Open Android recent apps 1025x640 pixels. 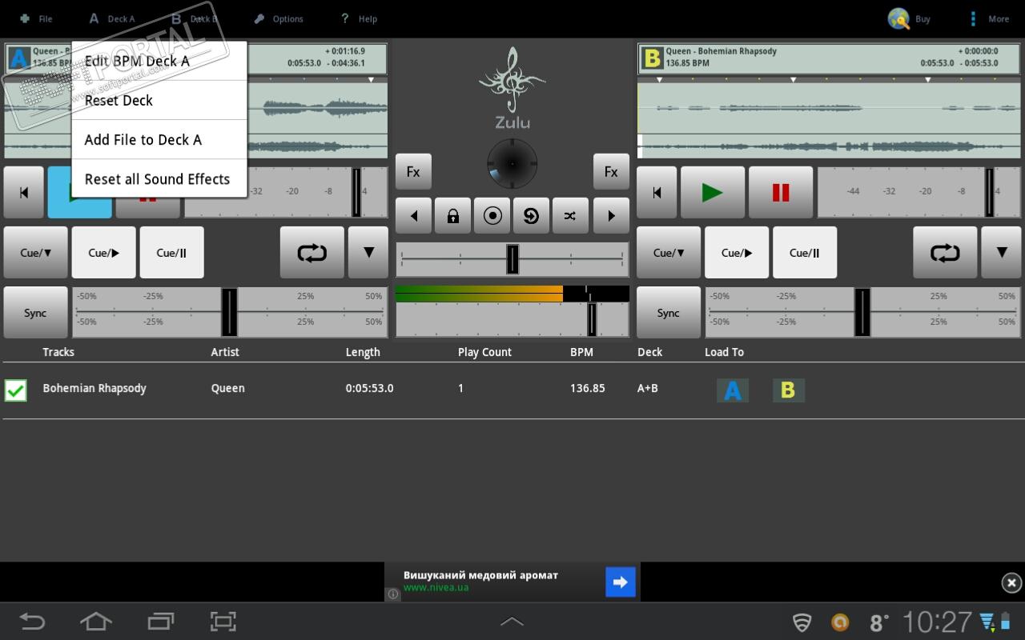pos(160,622)
